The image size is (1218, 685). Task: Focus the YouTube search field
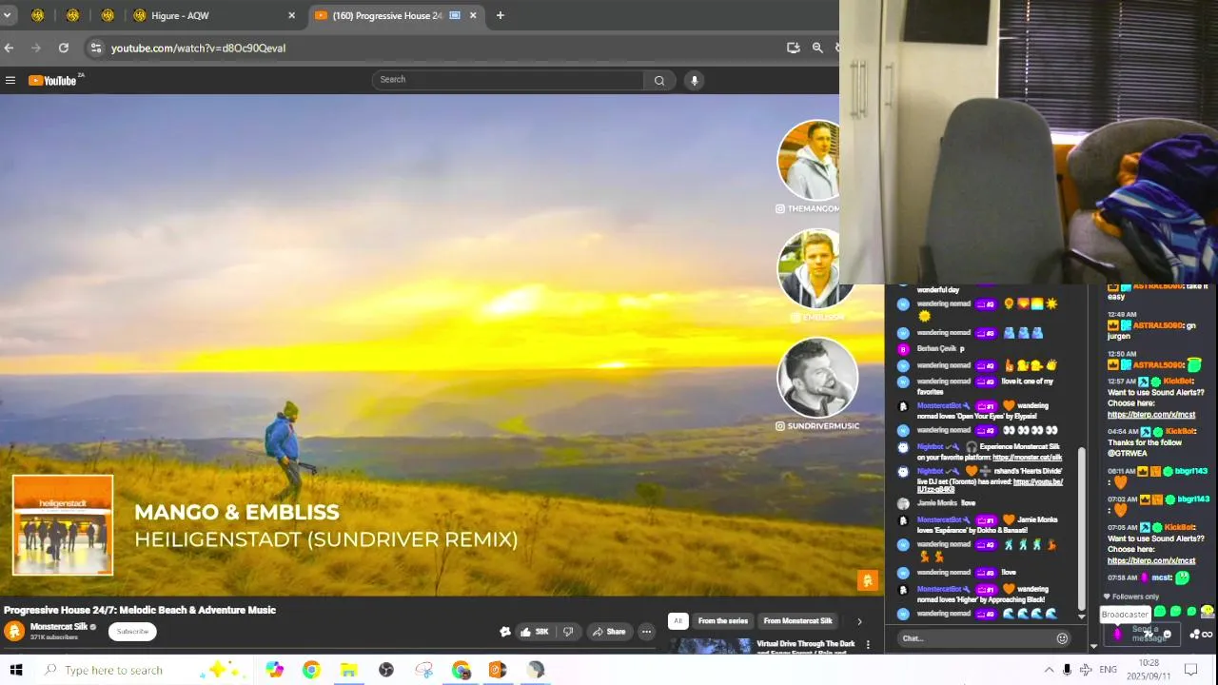(x=508, y=80)
